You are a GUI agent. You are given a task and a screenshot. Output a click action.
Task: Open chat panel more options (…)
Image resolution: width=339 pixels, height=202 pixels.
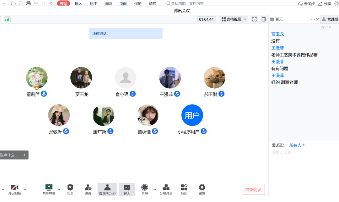313,19
